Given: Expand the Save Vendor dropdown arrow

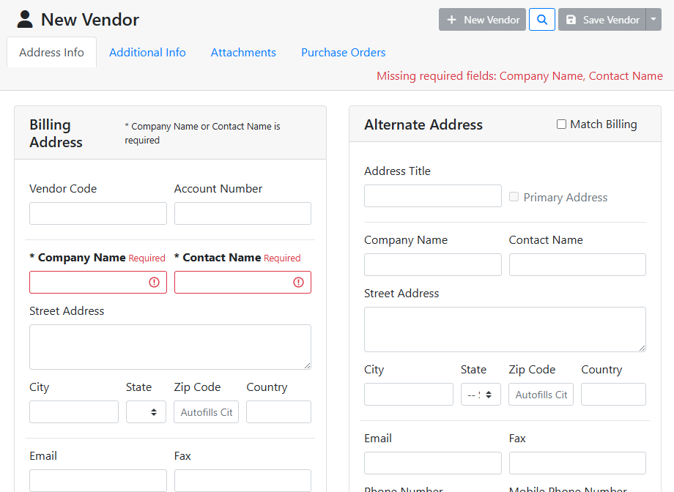Looking at the screenshot, I should click(653, 20).
